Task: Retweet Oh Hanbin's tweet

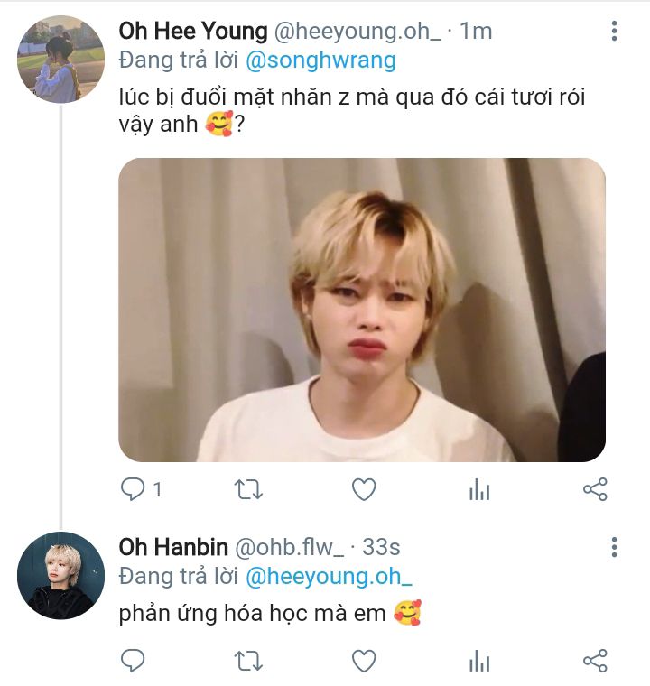Action: [248, 661]
